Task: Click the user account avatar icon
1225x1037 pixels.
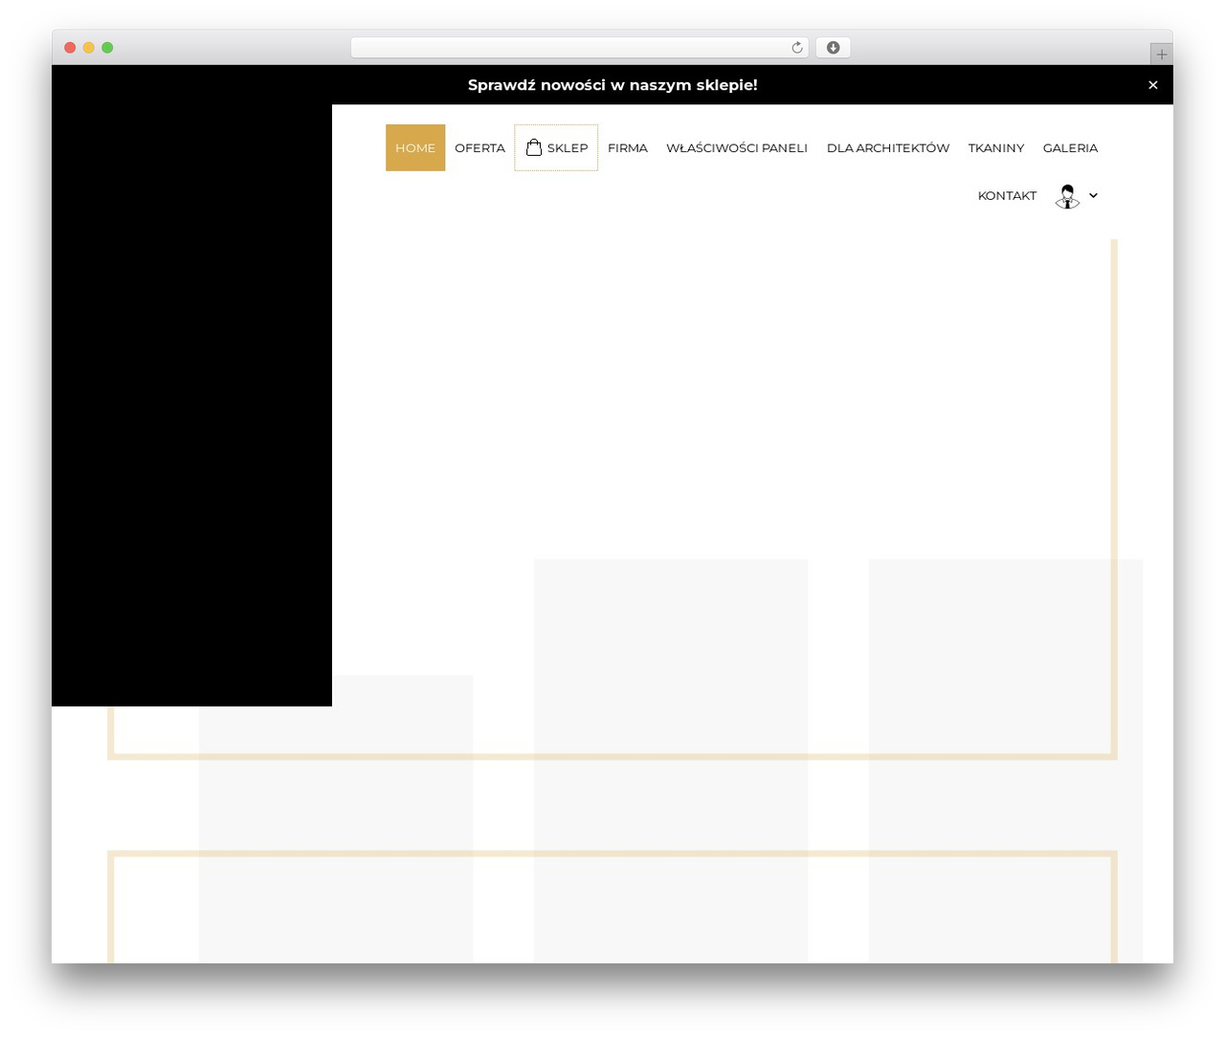Action: point(1067,196)
